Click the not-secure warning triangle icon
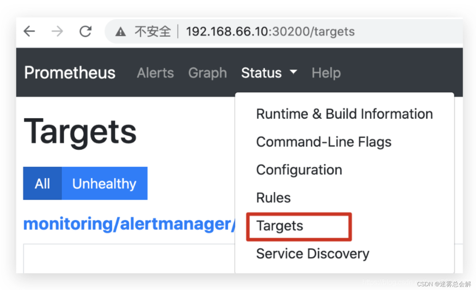The image size is (476, 290). (x=121, y=32)
